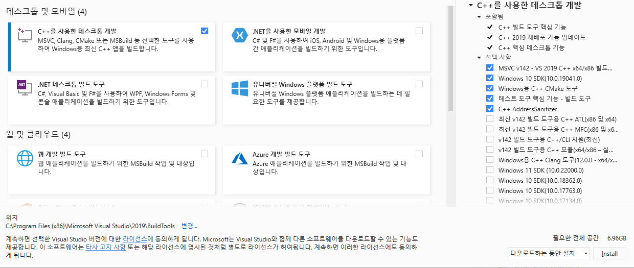Image resolution: width=634 pixels, height=268 pixels.
Task: Open the 라이선스 license link
Action: tap(135, 239)
